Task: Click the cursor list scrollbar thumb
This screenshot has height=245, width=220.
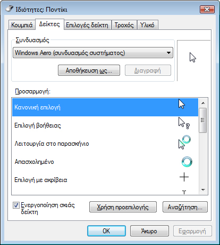Action: coord(203,120)
